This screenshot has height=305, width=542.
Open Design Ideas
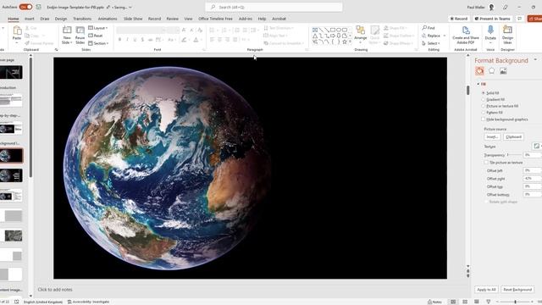coord(507,35)
